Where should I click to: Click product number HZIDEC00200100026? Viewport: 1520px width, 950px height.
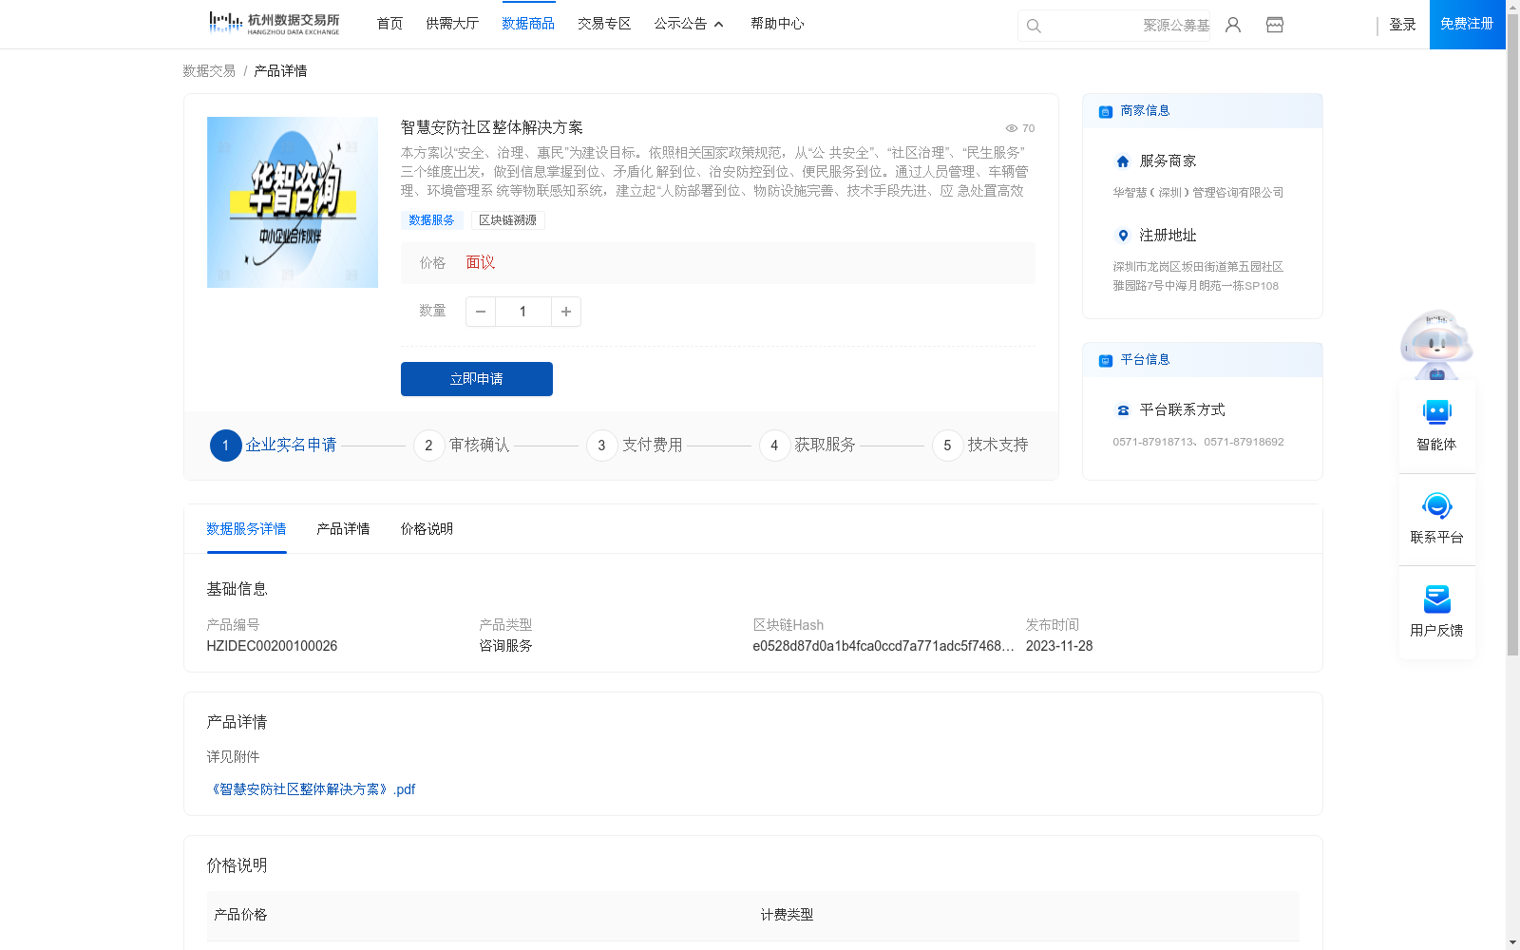[x=272, y=646]
